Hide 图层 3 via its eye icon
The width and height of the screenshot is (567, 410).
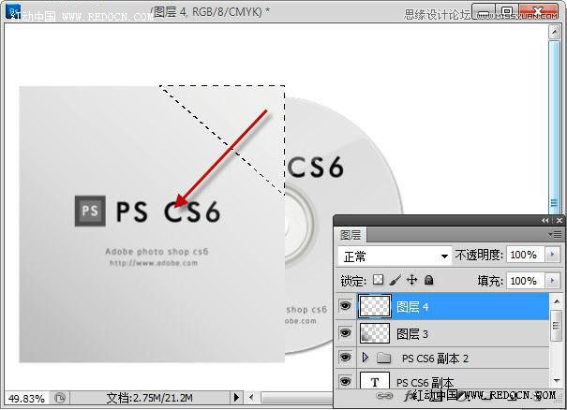tap(345, 332)
